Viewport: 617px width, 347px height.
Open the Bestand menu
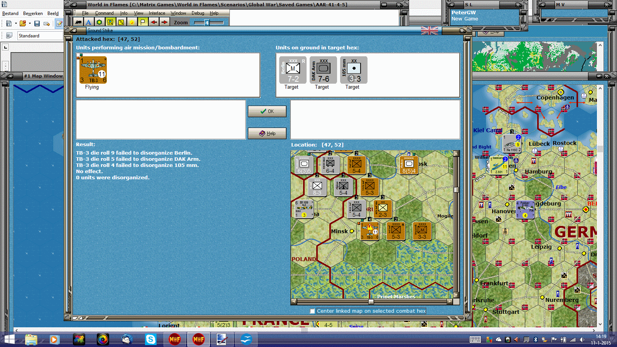click(x=10, y=13)
